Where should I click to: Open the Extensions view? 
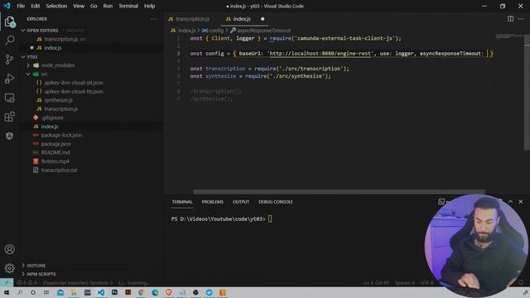coord(9,117)
